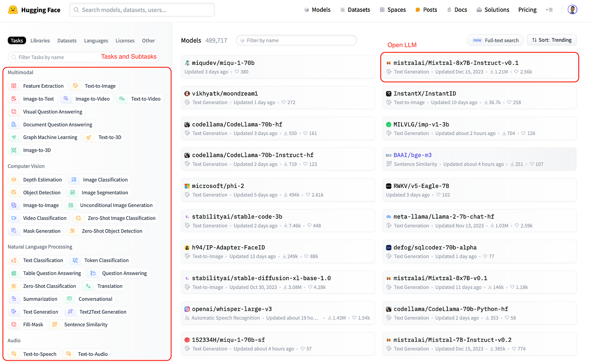Click the Docs icon in the top bar

(449, 9)
